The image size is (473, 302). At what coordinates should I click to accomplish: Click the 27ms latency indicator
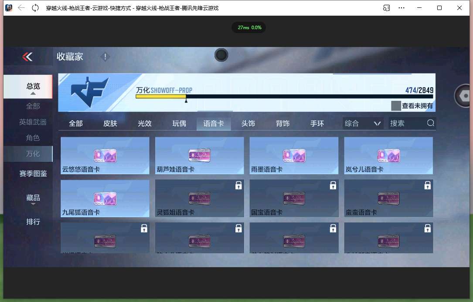249,27
